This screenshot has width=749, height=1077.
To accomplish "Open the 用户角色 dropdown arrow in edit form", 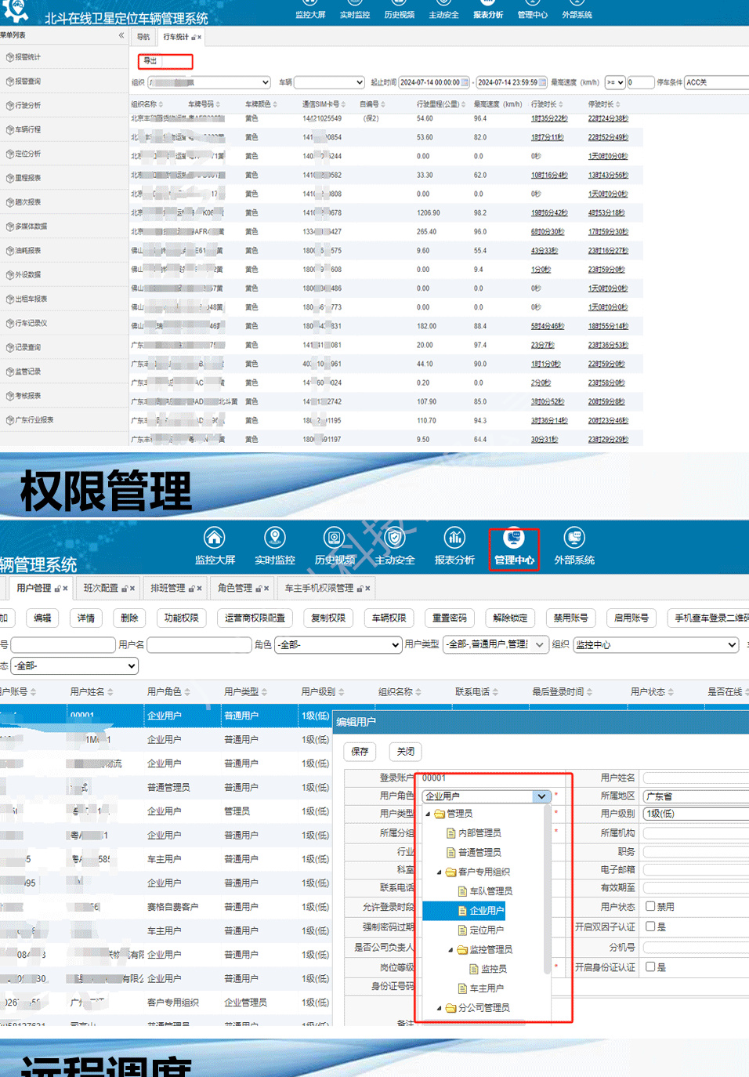I will point(541,796).
